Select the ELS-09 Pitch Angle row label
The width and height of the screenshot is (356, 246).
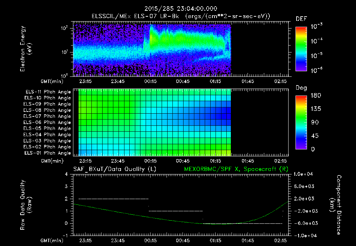(x=47, y=104)
